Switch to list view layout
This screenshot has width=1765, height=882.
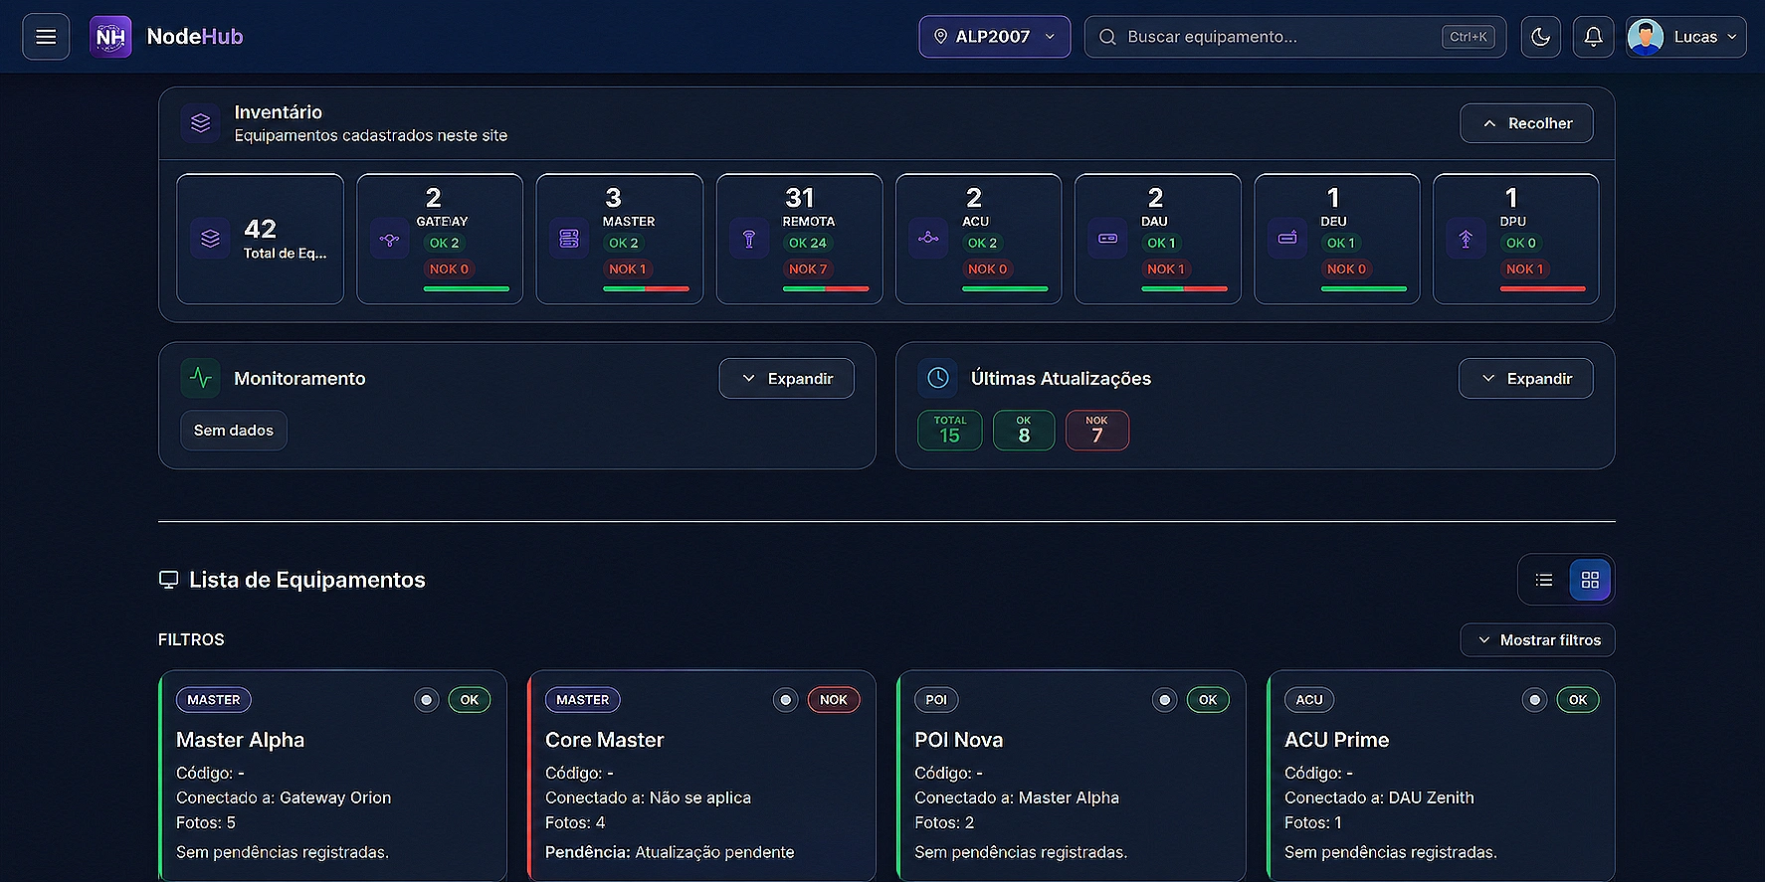click(x=1544, y=580)
